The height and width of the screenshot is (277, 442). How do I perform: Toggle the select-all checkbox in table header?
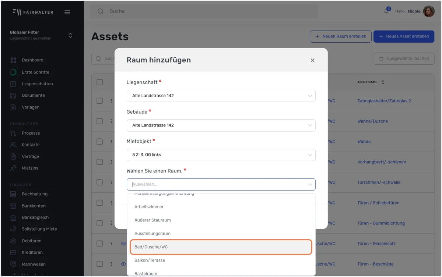click(99, 82)
